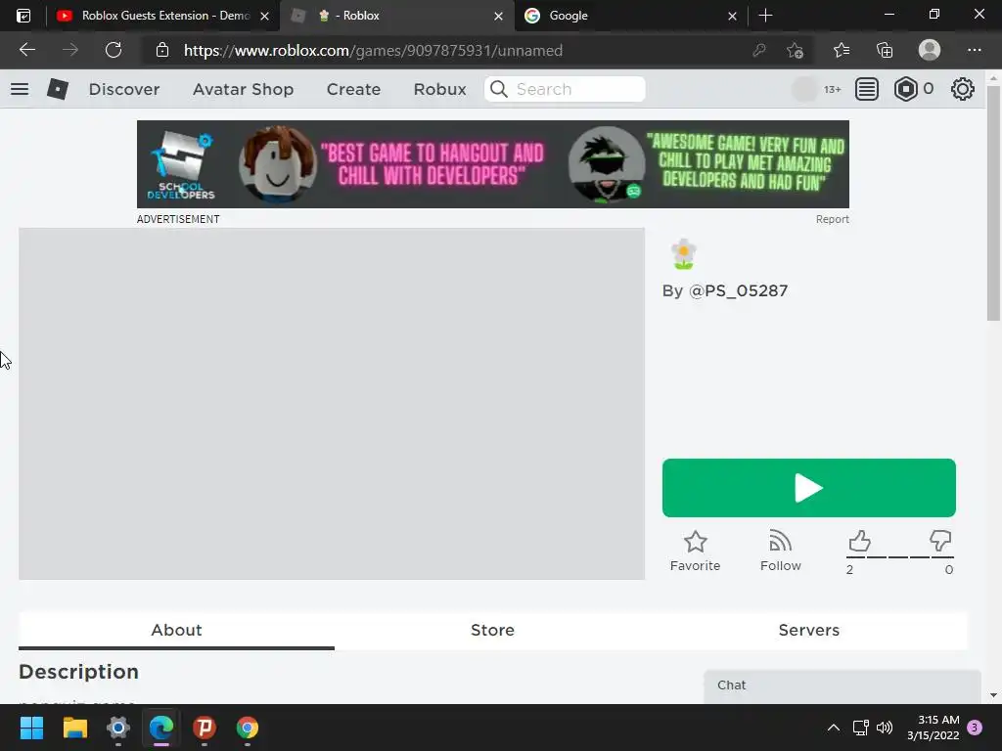1002x751 pixels.
Task: Open creator @PS_05287 profile link
Action: pos(738,291)
